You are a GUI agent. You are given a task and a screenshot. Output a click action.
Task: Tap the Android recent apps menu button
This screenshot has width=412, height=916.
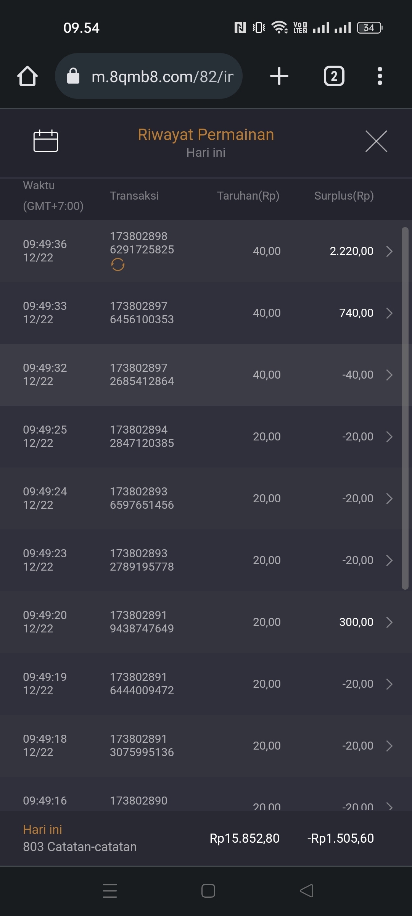(110, 891)
